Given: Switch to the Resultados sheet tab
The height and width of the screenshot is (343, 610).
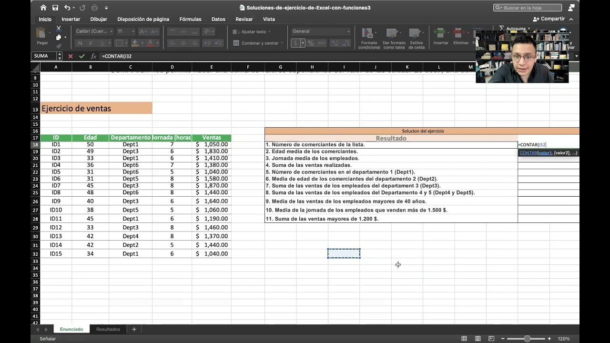Looking at the screenshot, I should pos(108,329).
